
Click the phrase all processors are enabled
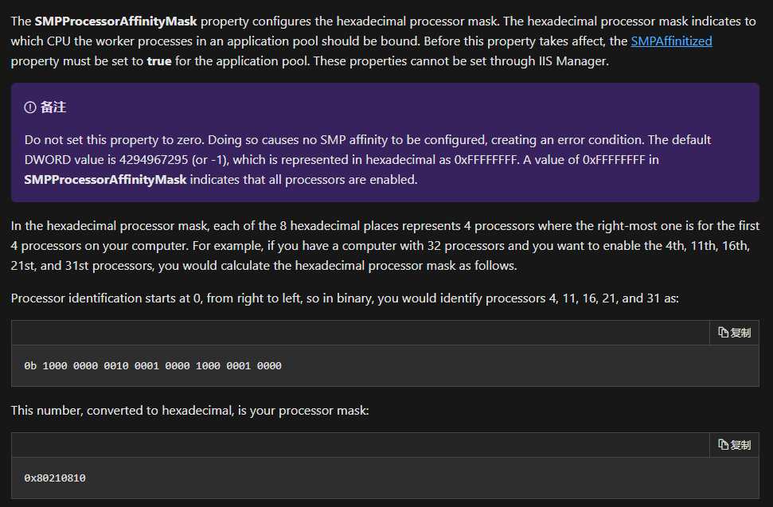(342, 179)
